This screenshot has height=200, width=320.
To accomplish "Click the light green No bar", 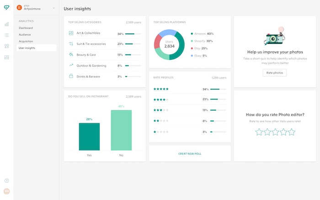I will click(121, 130).
